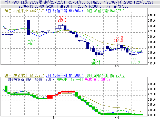
Task: Click the long red bar at top of lower chart
Action: [68, 92]
